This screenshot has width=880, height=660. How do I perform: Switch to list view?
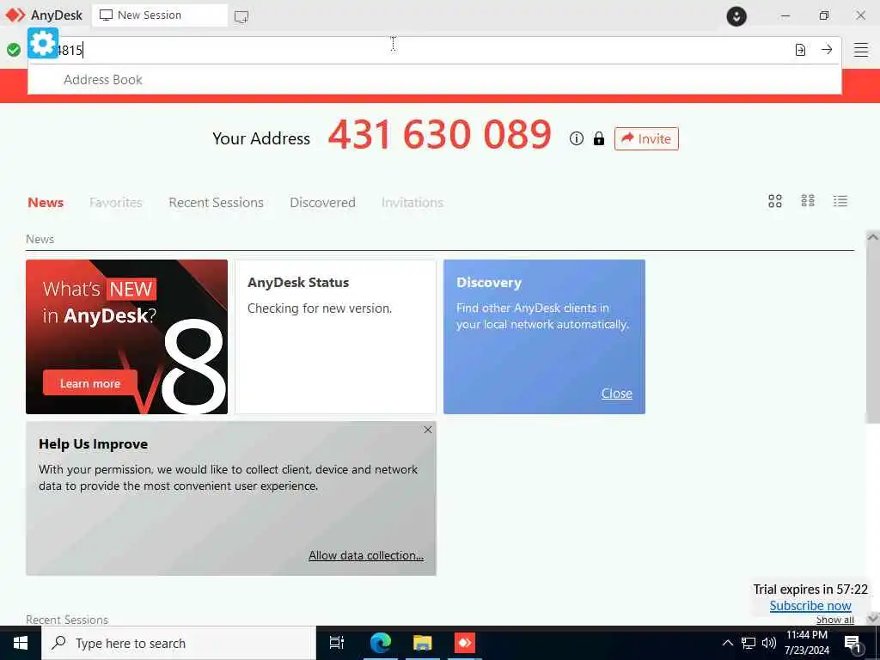[x=840, y=201]
